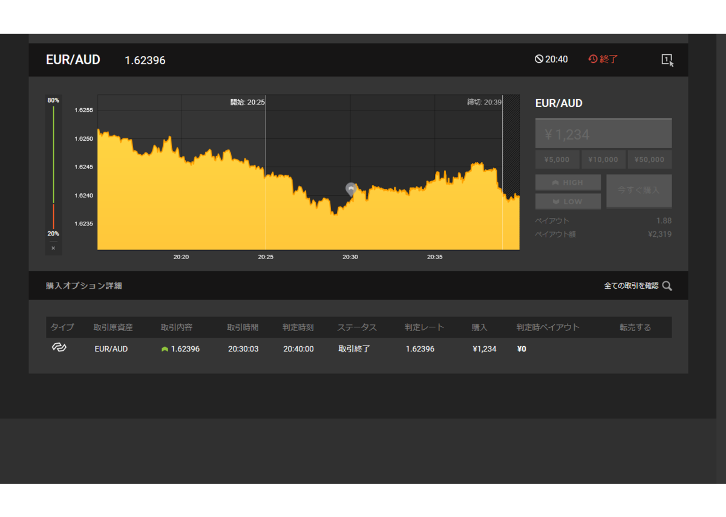This screenshot has height=517, width=726.
Task: Click the current rate 1.62396 in the header
Action: point(145,60)
